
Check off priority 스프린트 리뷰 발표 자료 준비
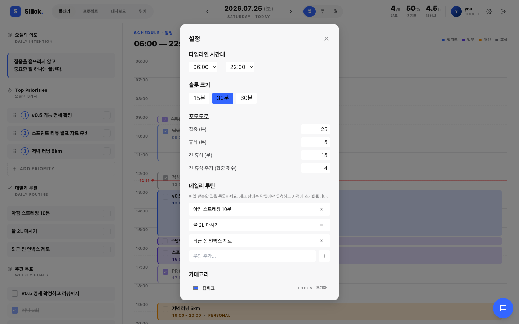click(107, 133)
